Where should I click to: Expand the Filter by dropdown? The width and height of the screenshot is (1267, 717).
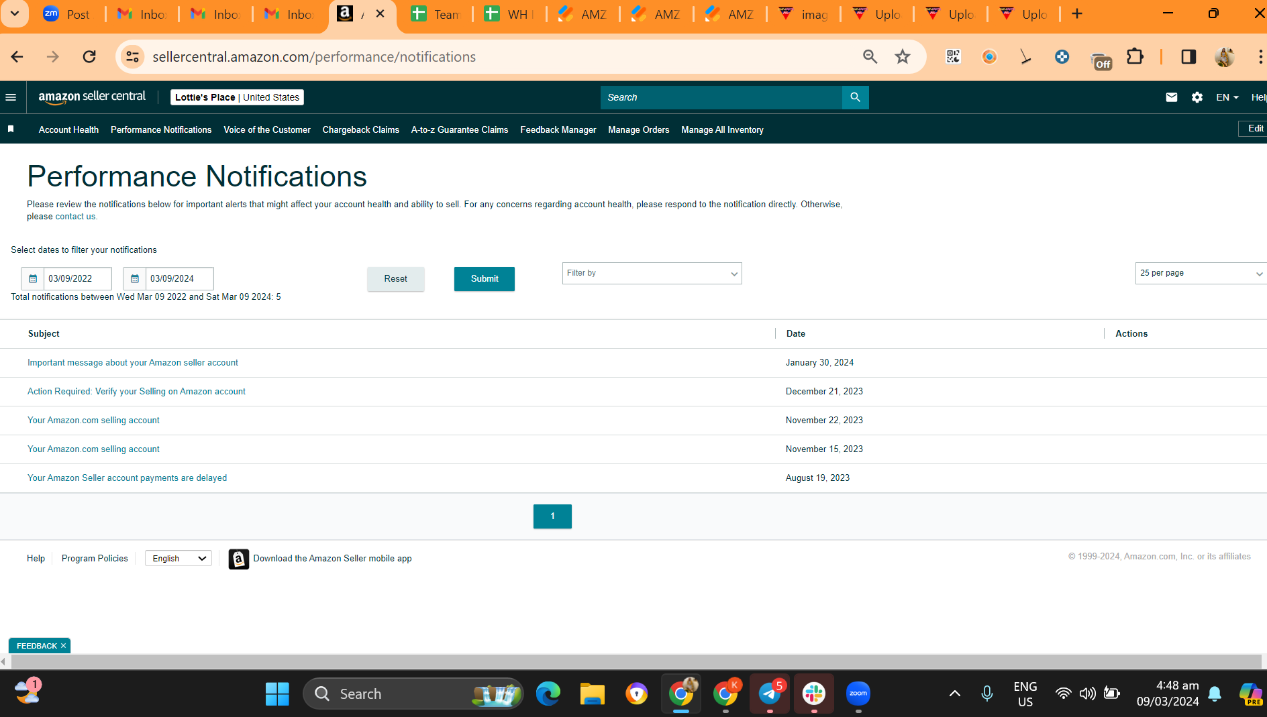(652, 273)
